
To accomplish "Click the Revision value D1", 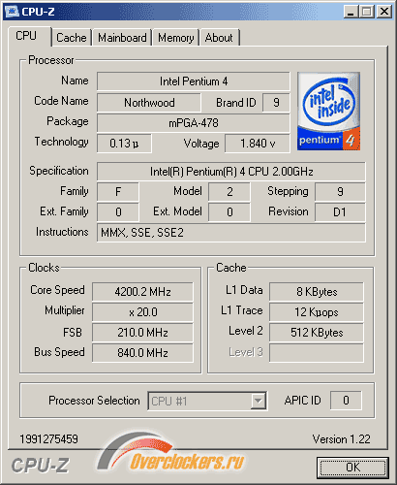I will tap(340, 212).
